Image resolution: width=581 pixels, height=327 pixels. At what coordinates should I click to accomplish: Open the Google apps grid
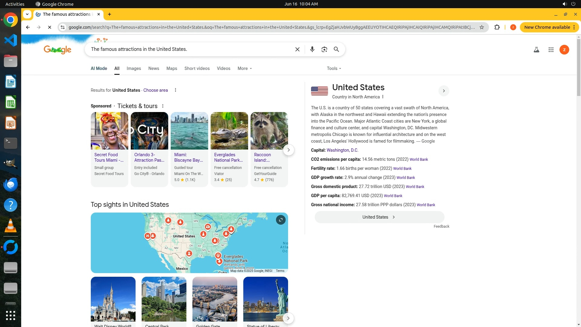551,50
